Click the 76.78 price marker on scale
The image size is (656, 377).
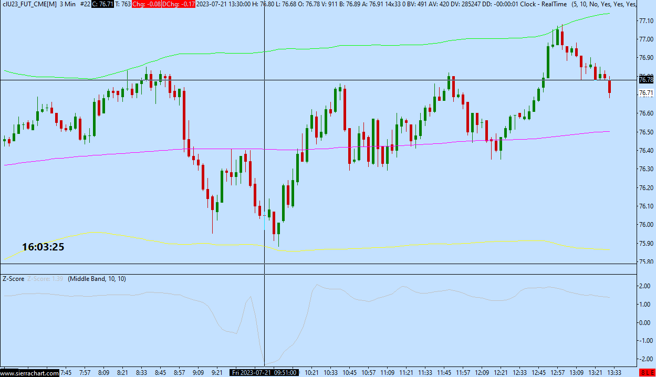pos(645,80)
